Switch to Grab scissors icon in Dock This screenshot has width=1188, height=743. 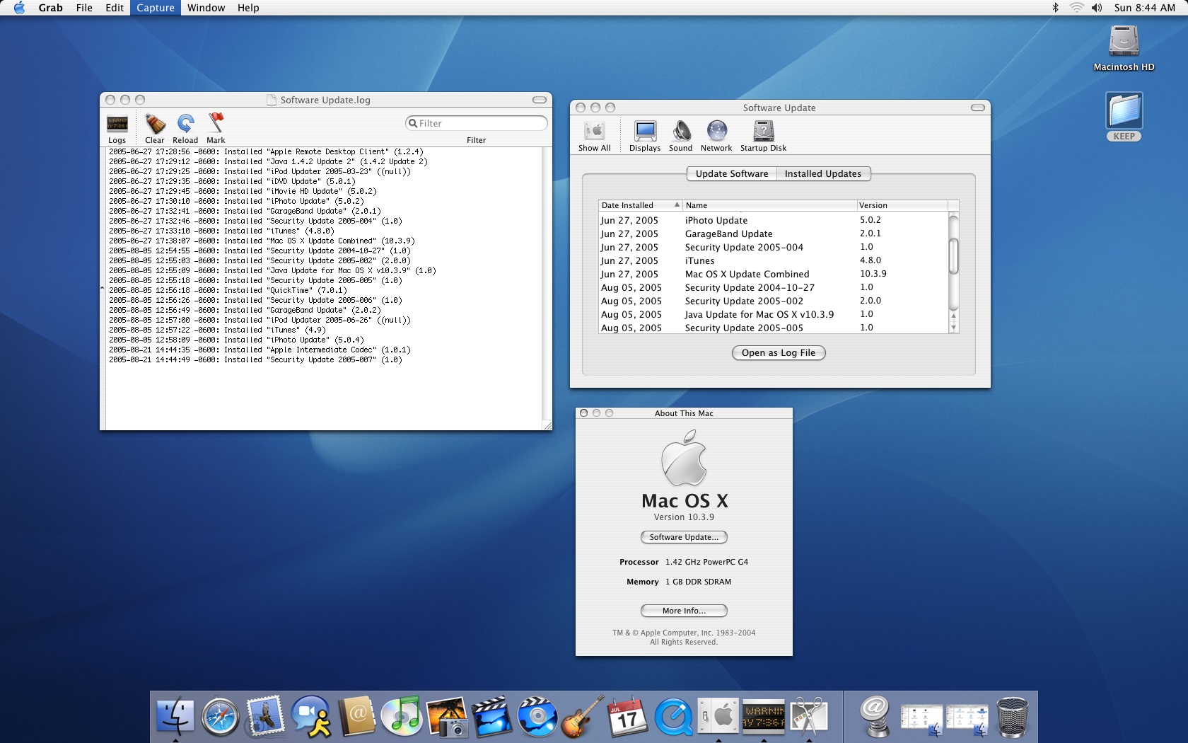coord(809,717)
